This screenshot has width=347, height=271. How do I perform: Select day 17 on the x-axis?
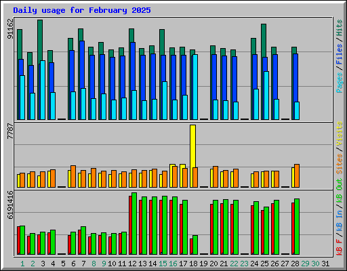tap(183, 264)
